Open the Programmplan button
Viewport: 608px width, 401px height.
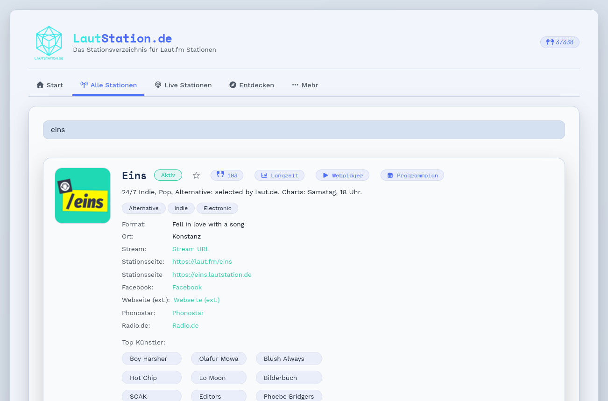pos(412,175)
